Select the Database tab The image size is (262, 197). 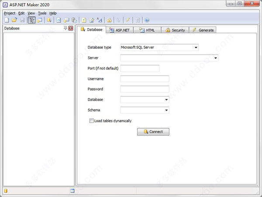tap(92, 30)
